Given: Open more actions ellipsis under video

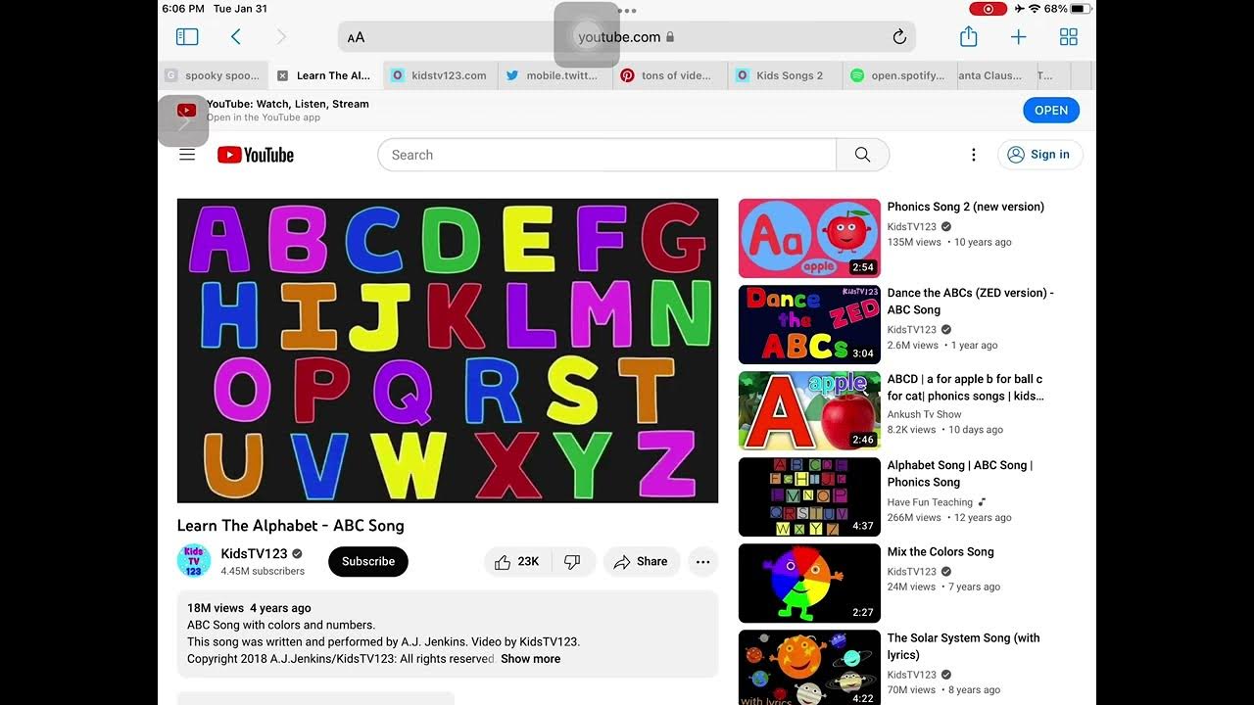Looking at the screenshot, I should tap(702, 562).
